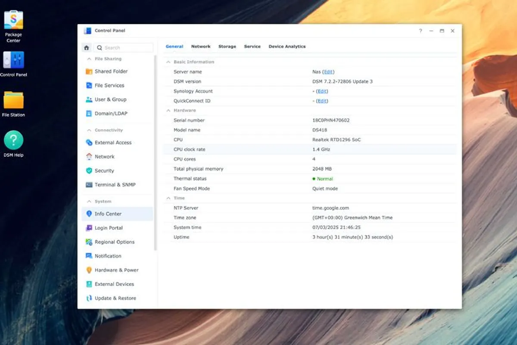This screenshot has width=517, height=345.
Task: Click the uptime value 3 hour(s) 31 minute(s)
Action: click(x=352, y=237)
